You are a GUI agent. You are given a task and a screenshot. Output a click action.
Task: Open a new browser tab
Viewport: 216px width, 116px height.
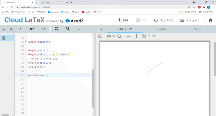[72, 2]
